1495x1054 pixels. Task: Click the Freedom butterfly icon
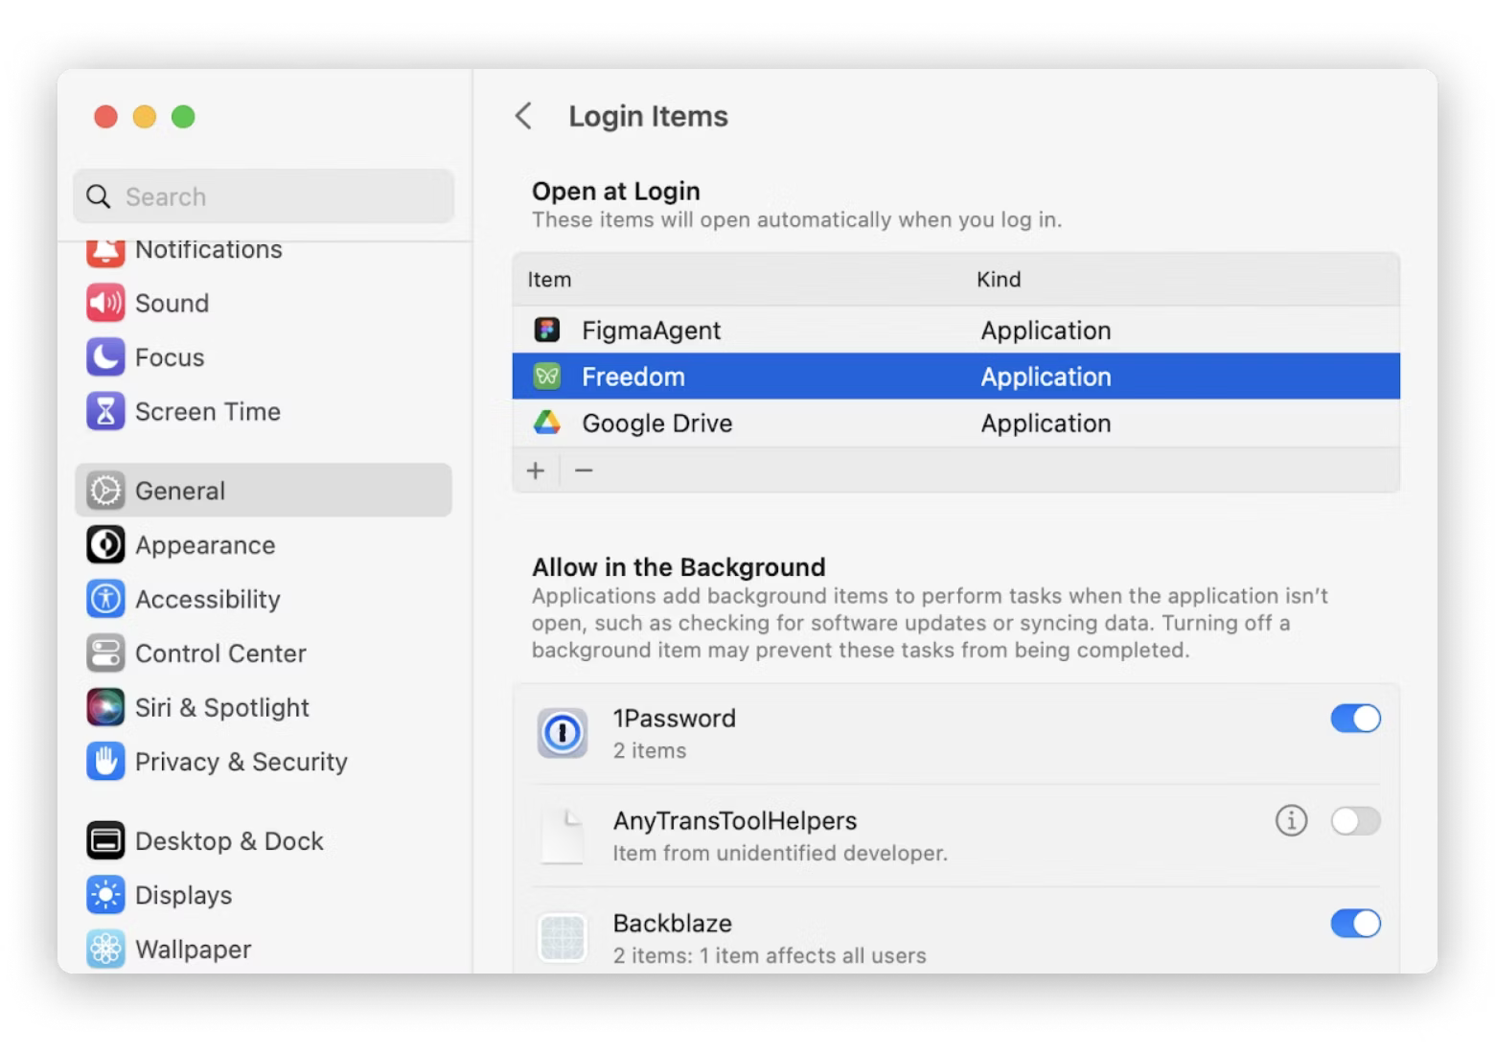pos(547,377)
